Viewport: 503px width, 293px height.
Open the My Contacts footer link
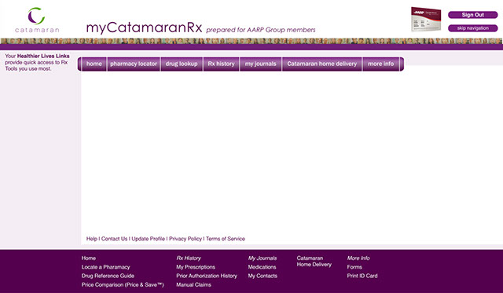click(x=263, y=276)
